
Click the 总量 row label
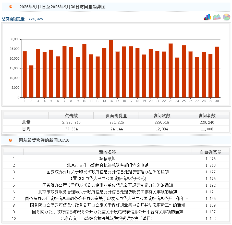click(26, 122)
